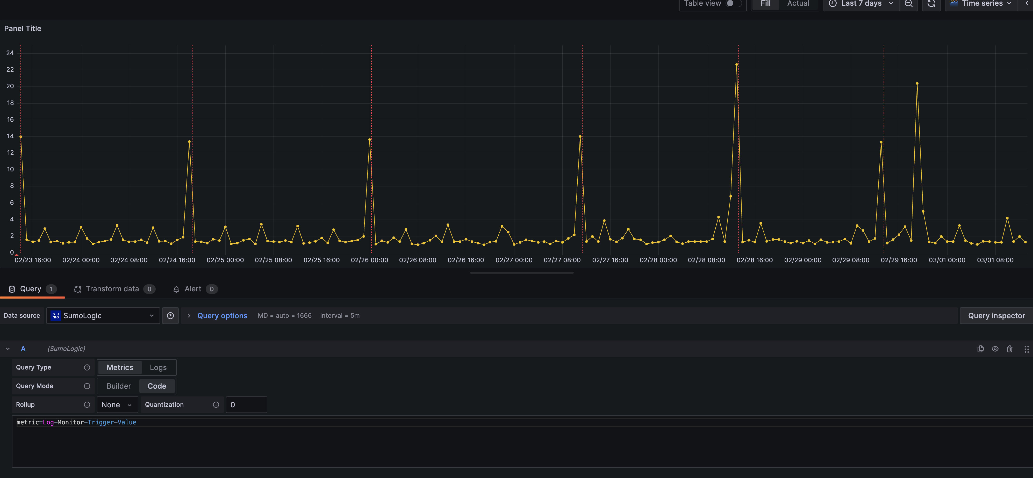The image size is (1033, 478).
Task: Expand the Query options section
Action: (x=222, y=316)
